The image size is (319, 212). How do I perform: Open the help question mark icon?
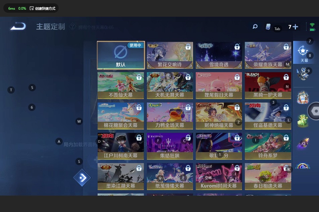(72, 26)
